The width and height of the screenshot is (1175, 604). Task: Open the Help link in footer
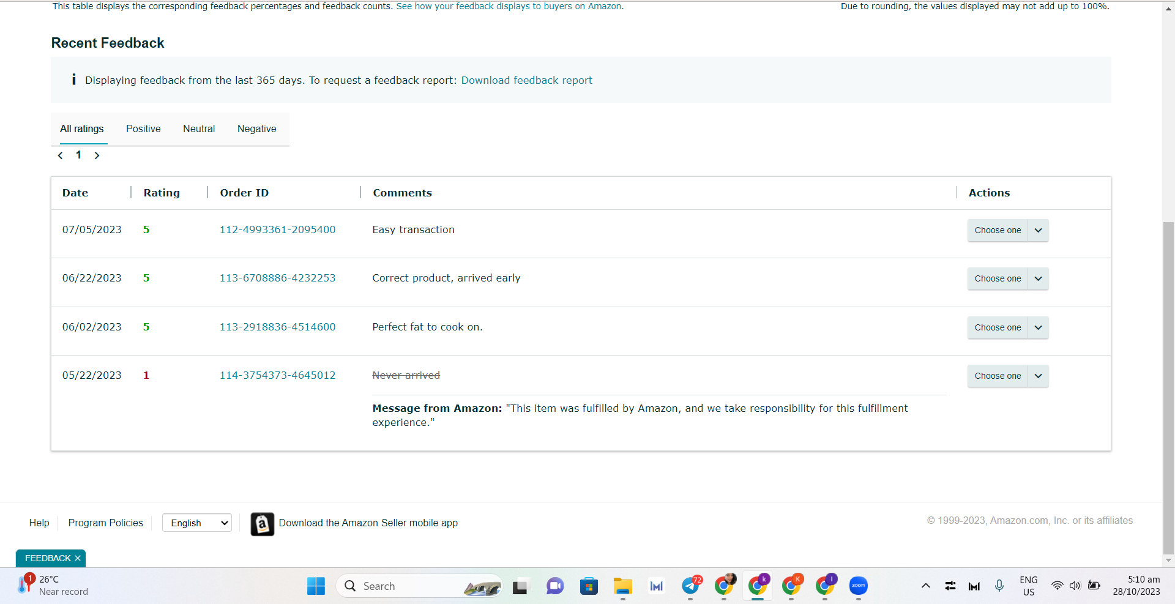(x=39, y=523)
